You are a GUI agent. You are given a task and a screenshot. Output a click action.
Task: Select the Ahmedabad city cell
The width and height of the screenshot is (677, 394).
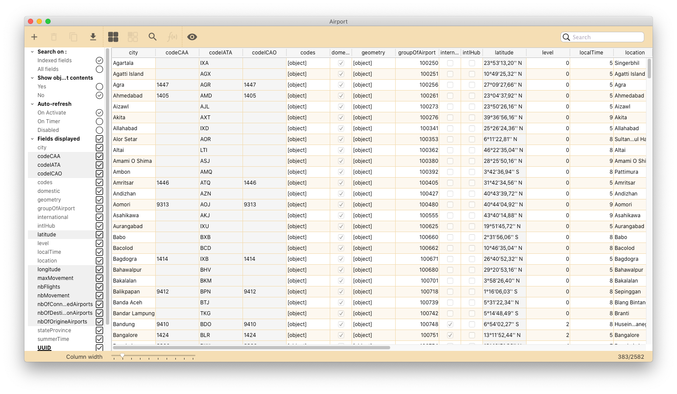tap(133, 96)
